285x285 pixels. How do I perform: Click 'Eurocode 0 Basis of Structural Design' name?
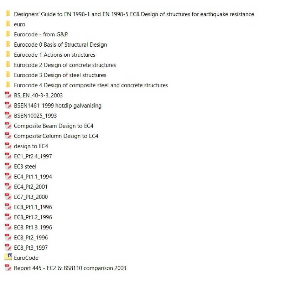click(x=60, y=45)
